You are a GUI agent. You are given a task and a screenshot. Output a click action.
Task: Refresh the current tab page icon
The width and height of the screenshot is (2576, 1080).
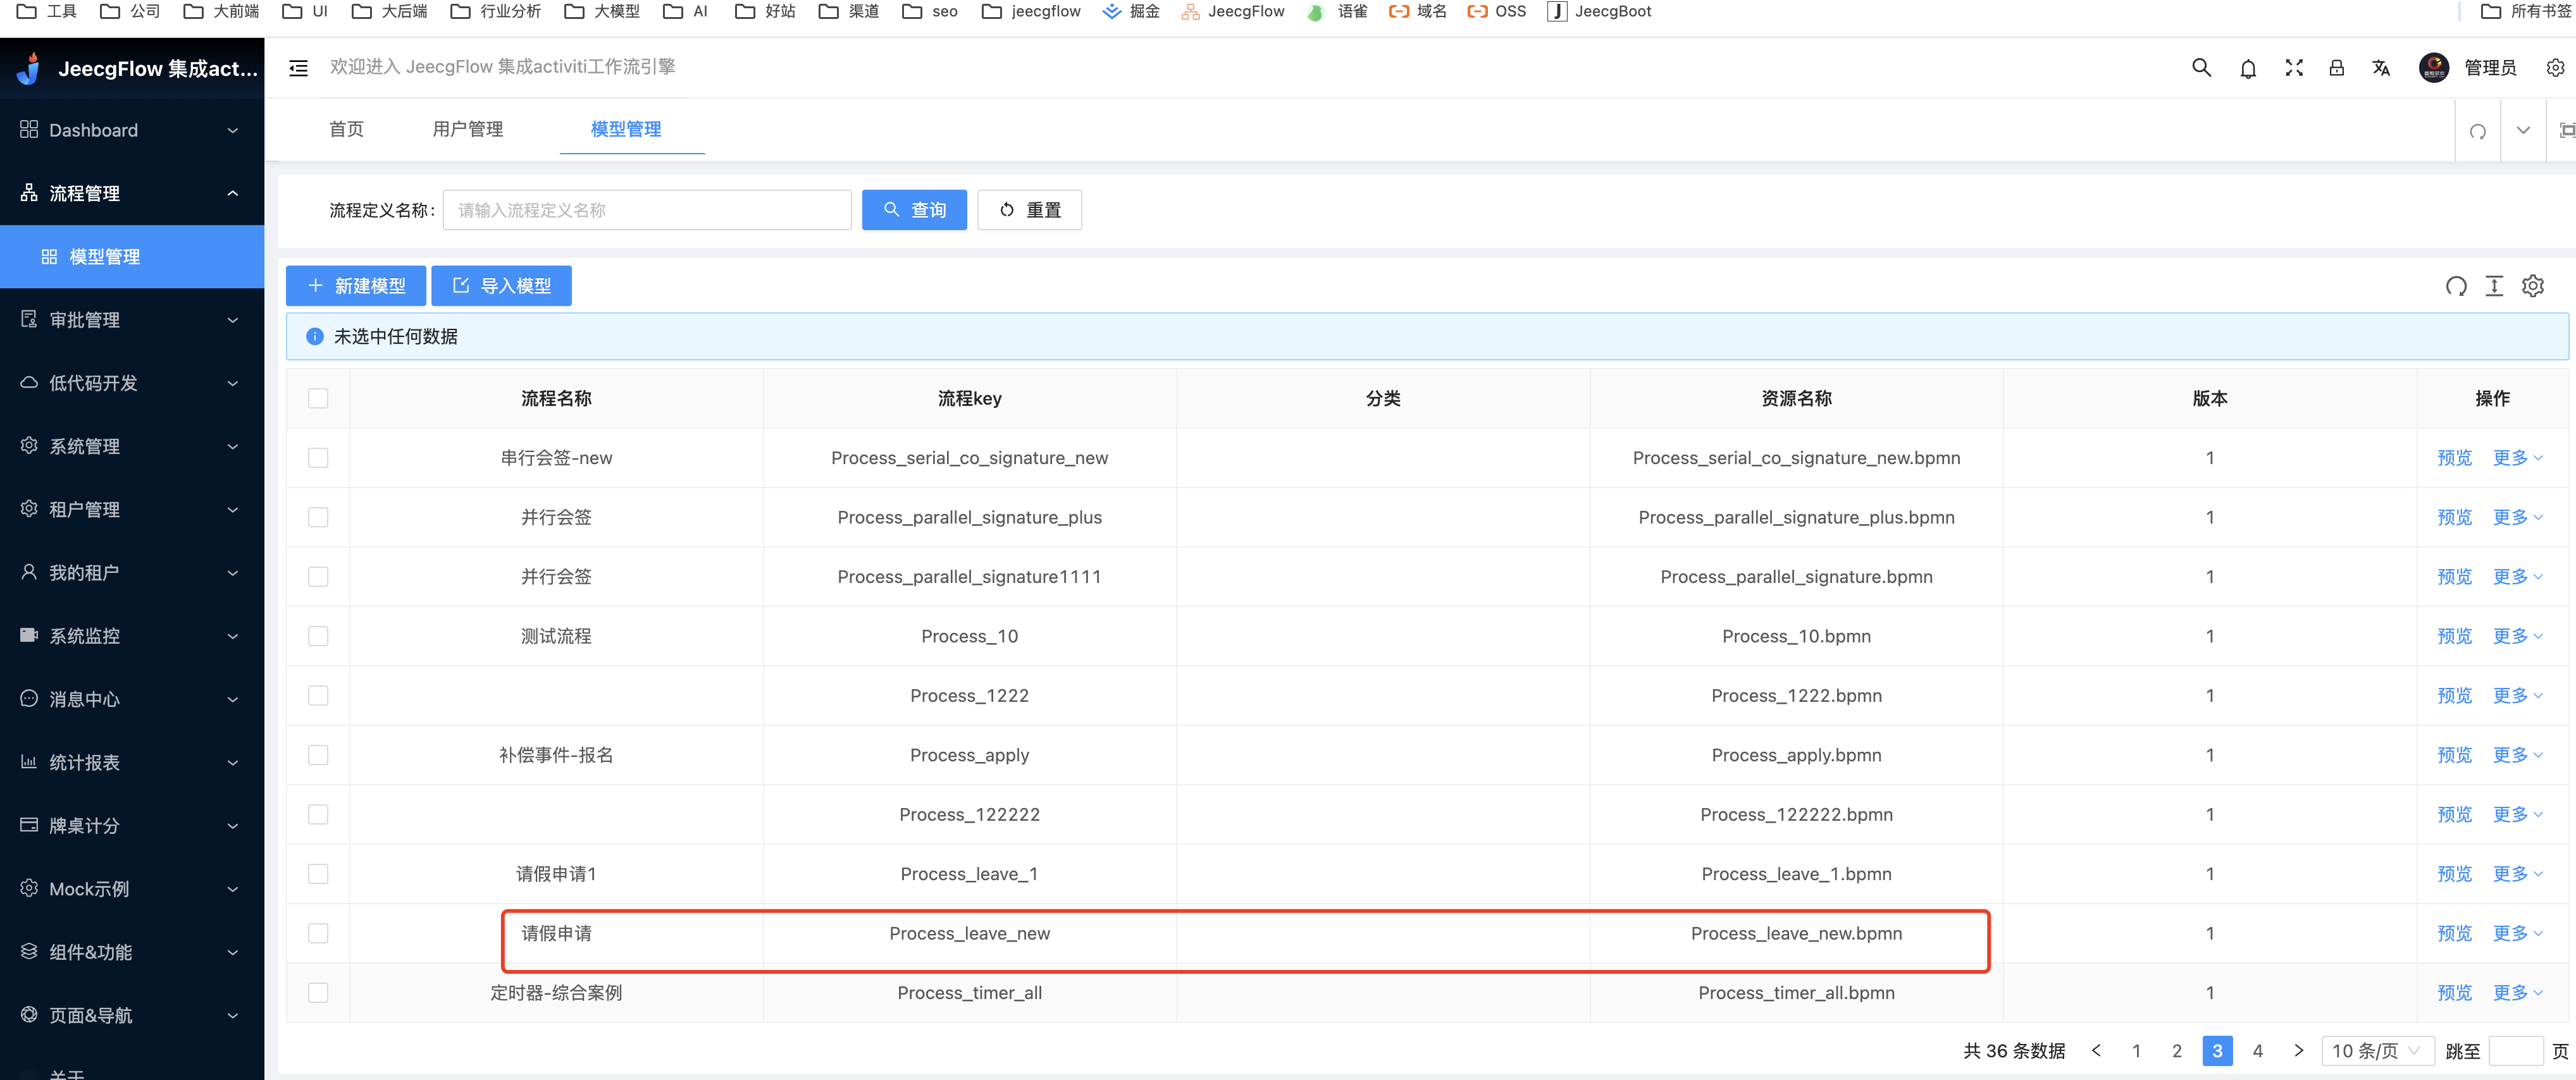tap(2477, 131)
